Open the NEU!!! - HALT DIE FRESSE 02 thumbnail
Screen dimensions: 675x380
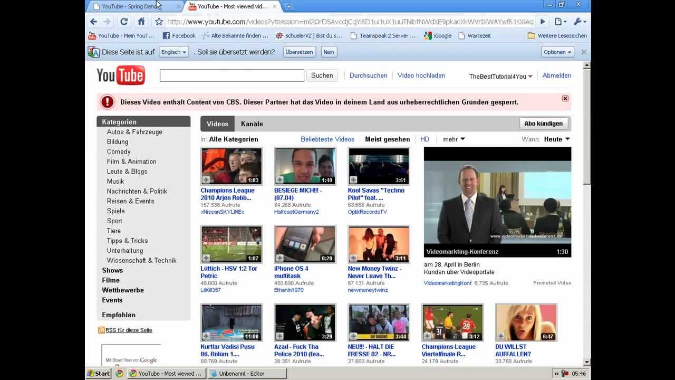[379, 322]
